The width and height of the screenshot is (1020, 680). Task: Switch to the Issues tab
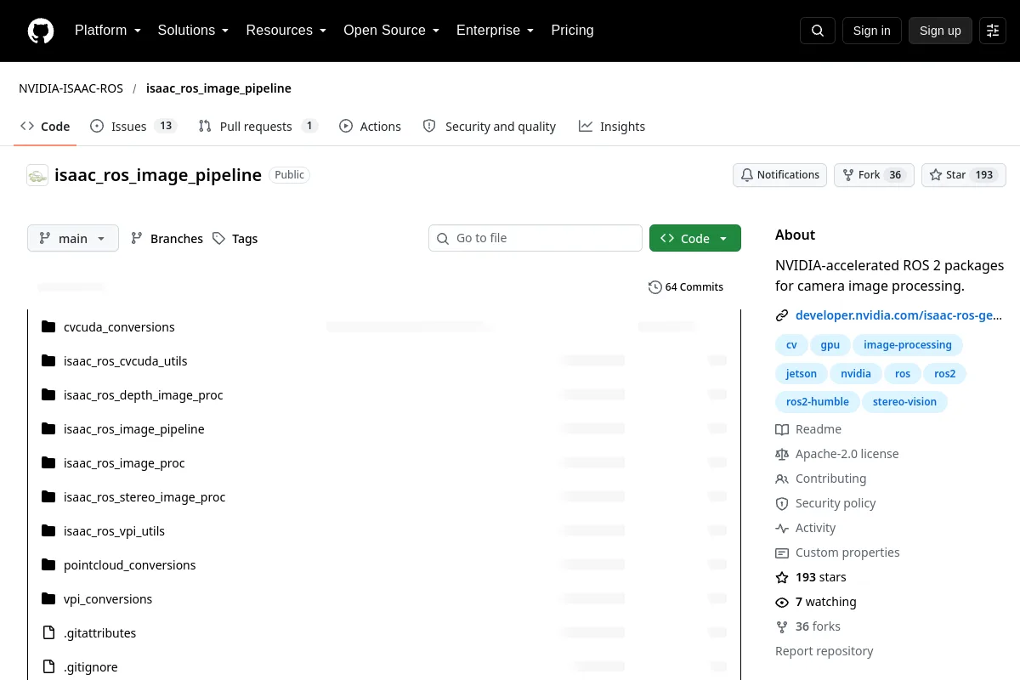(133, 127)
